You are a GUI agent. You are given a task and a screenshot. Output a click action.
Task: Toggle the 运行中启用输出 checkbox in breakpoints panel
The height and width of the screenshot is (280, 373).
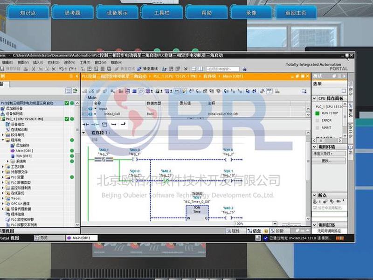tap(315, 208)
